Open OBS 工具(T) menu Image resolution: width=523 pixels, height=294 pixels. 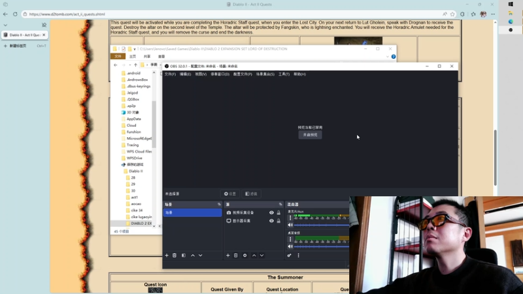click(284, 74)
